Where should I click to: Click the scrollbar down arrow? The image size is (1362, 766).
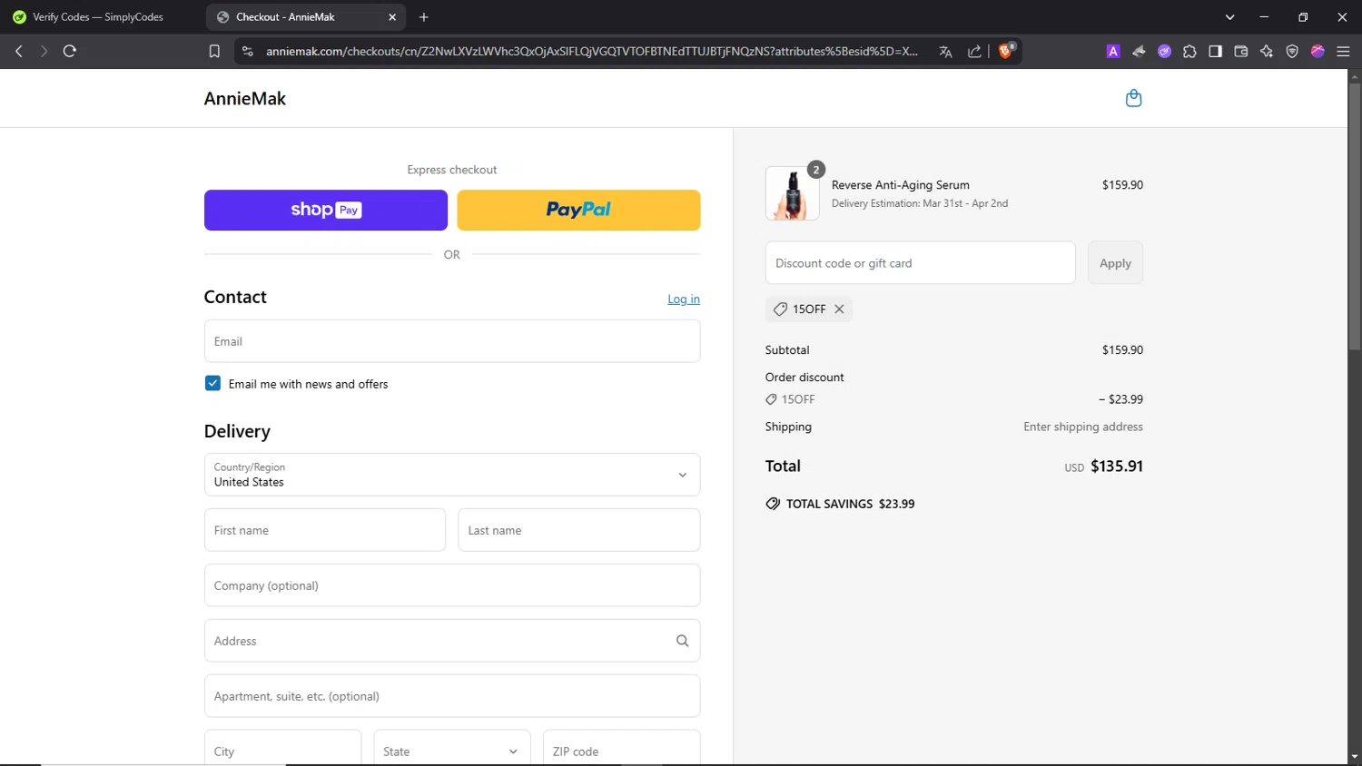1354,756
